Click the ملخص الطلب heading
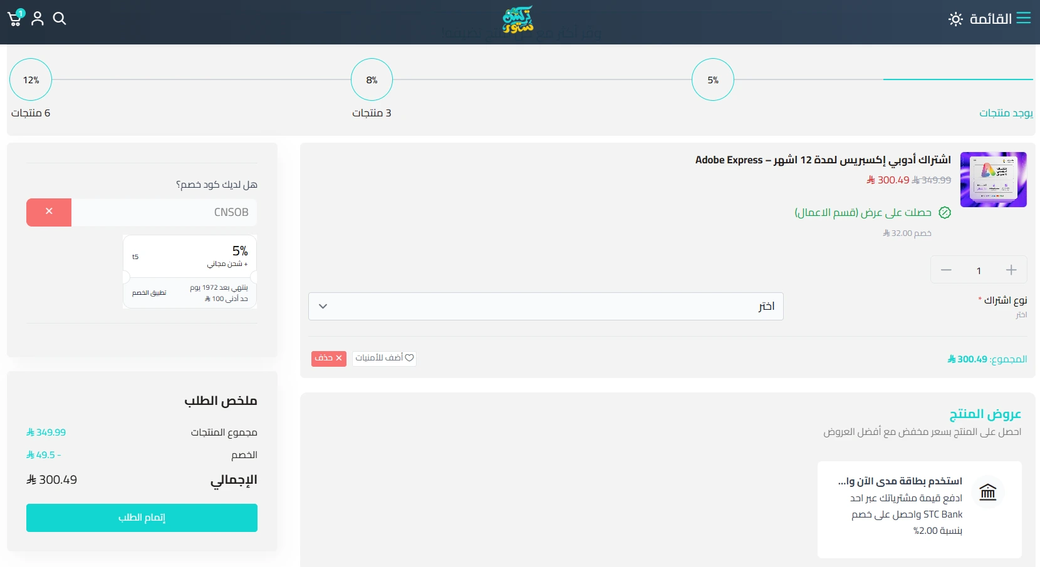This screenshot has width=1040, height=567. coord(221,401)
